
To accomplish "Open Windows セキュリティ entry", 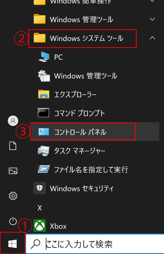I will tap(82, 189).
